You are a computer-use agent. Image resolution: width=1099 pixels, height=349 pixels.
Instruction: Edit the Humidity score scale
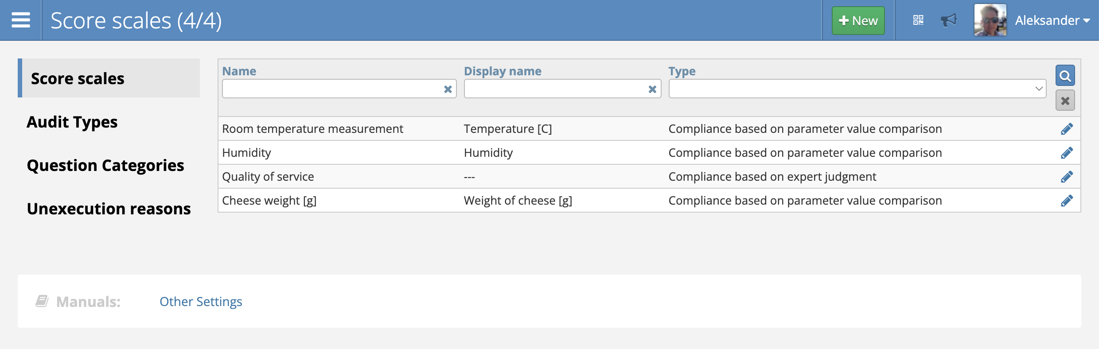click(x=1067, y=153)
